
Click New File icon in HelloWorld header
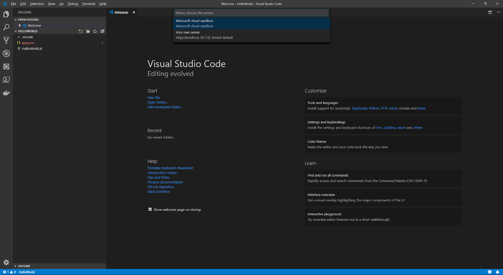coord(80,31)
